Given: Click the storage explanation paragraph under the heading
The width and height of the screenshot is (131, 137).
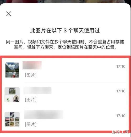Looking at the screenshot, I should [x=65, y=45].
